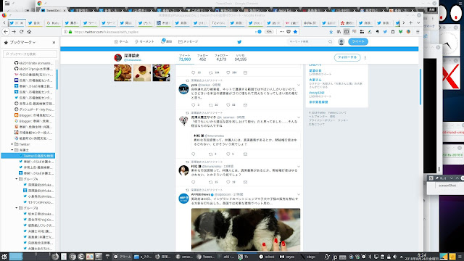This screenshot has height=261, width=464.
Task: Click the blue ツイート compose button
Action: click(358, 42)
